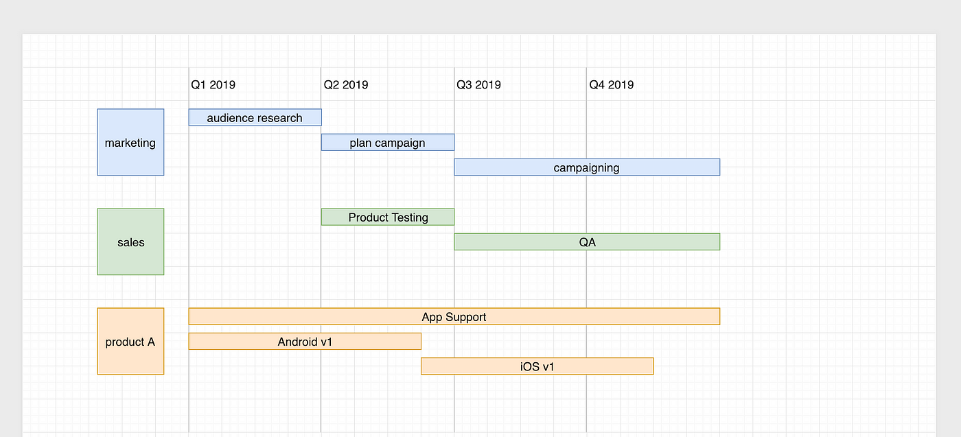Viewport: 961px width, 437px height.
Task: Click the Q4 2019 label
Action: pos(612,84)
